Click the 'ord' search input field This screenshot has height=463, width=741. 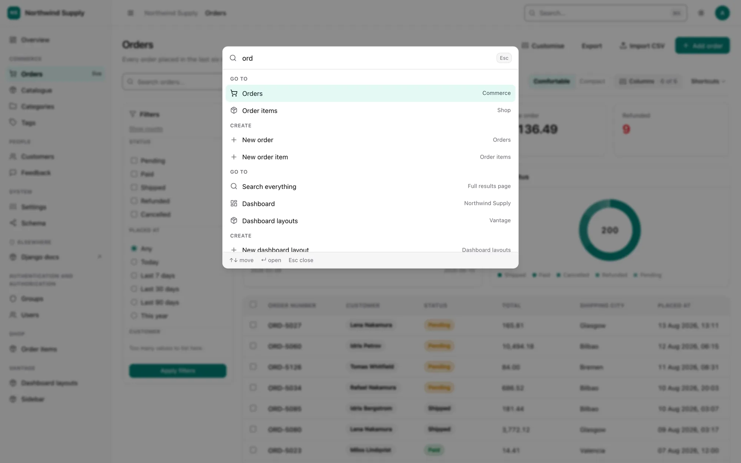coord(367,58)
